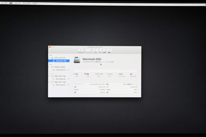Open the イメージ menu
The image size is (206, 137).
point(18,3)
